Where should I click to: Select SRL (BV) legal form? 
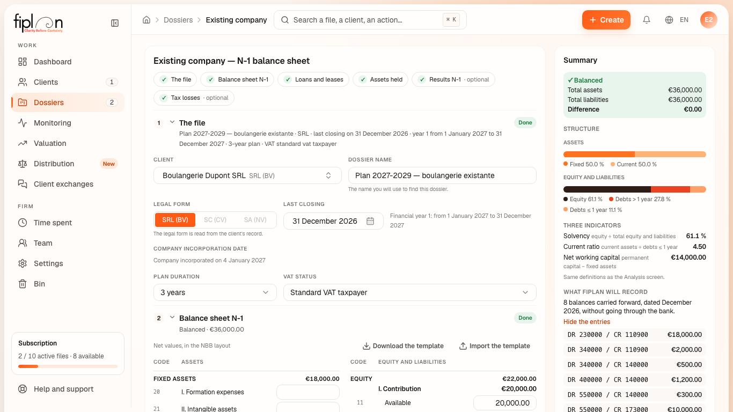175,220
